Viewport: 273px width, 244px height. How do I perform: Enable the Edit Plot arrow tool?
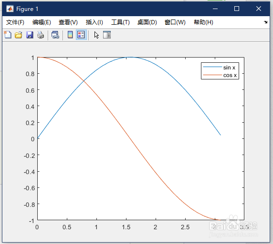(96, 35)
